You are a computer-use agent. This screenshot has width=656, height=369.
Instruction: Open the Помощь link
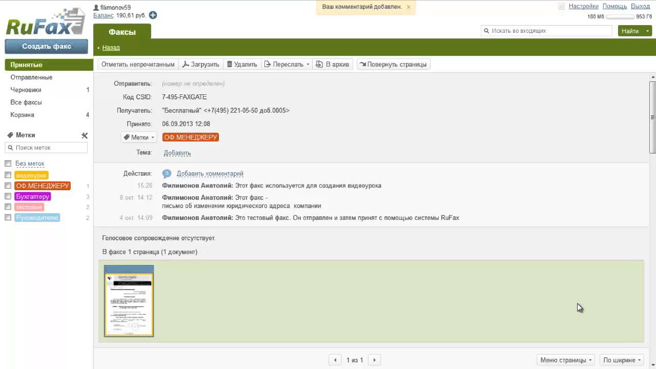coord(614,7)
